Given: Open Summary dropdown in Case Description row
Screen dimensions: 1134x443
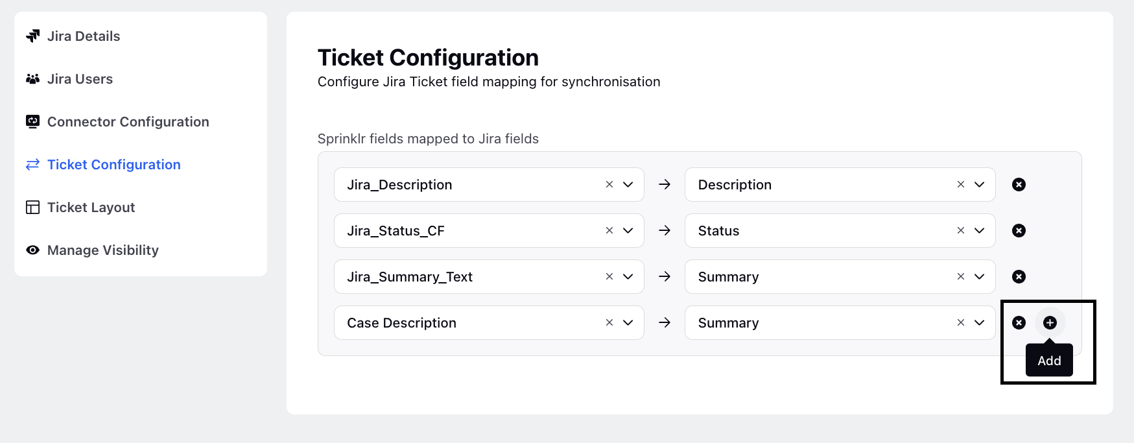Looking at the screenshot, I should click(980, 323).
